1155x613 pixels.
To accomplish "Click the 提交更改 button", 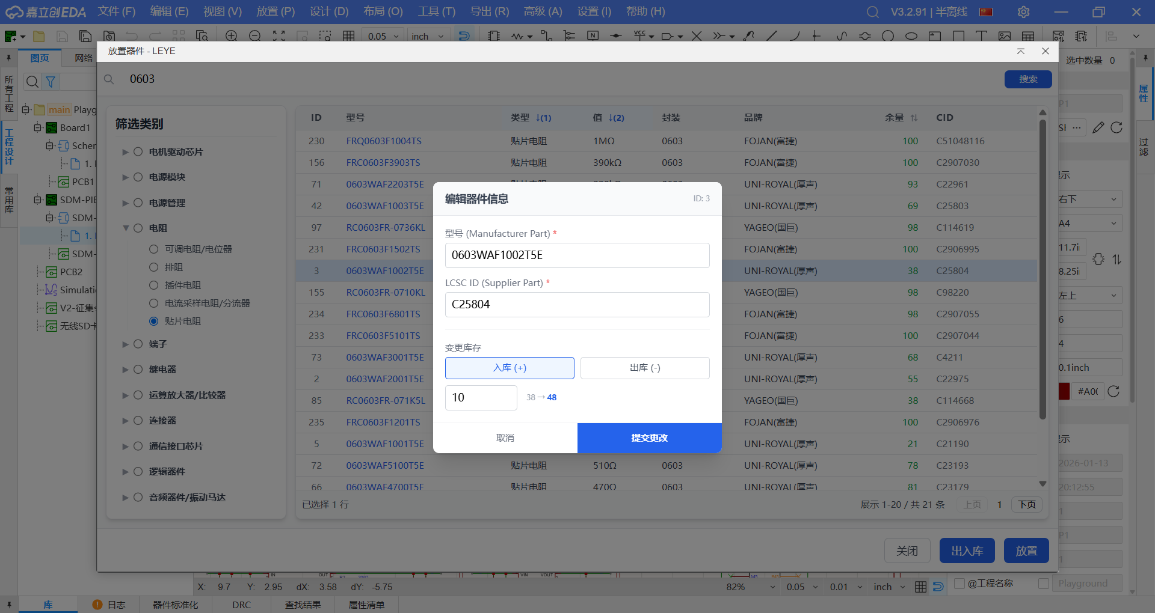I will 649,438.
